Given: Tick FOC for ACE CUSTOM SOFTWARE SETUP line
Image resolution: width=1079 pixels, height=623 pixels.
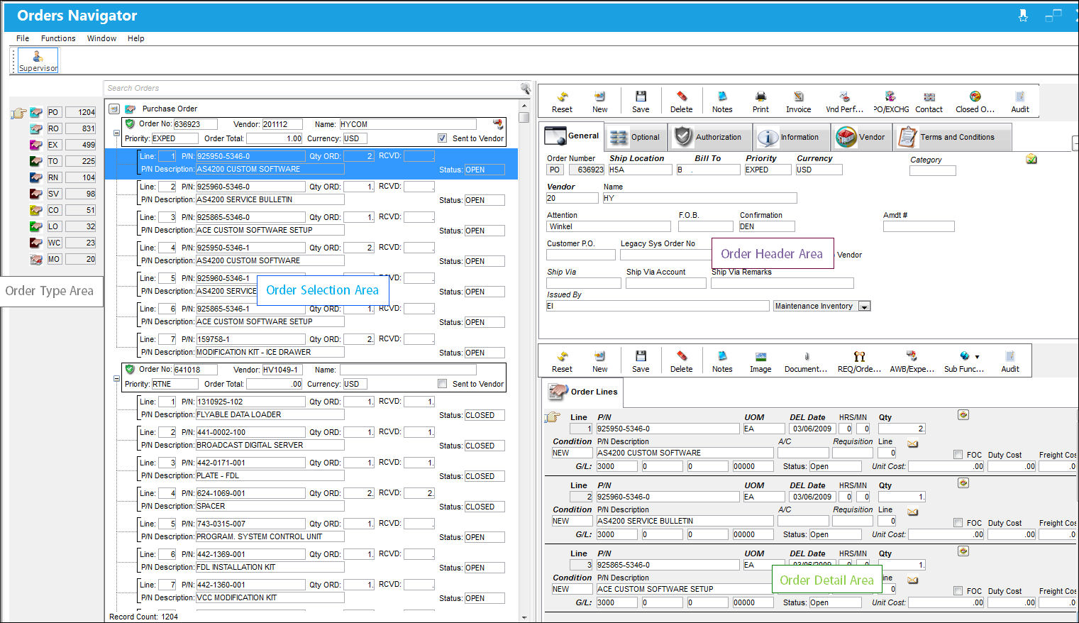Looking at the screenshot, I should [958, 591].
